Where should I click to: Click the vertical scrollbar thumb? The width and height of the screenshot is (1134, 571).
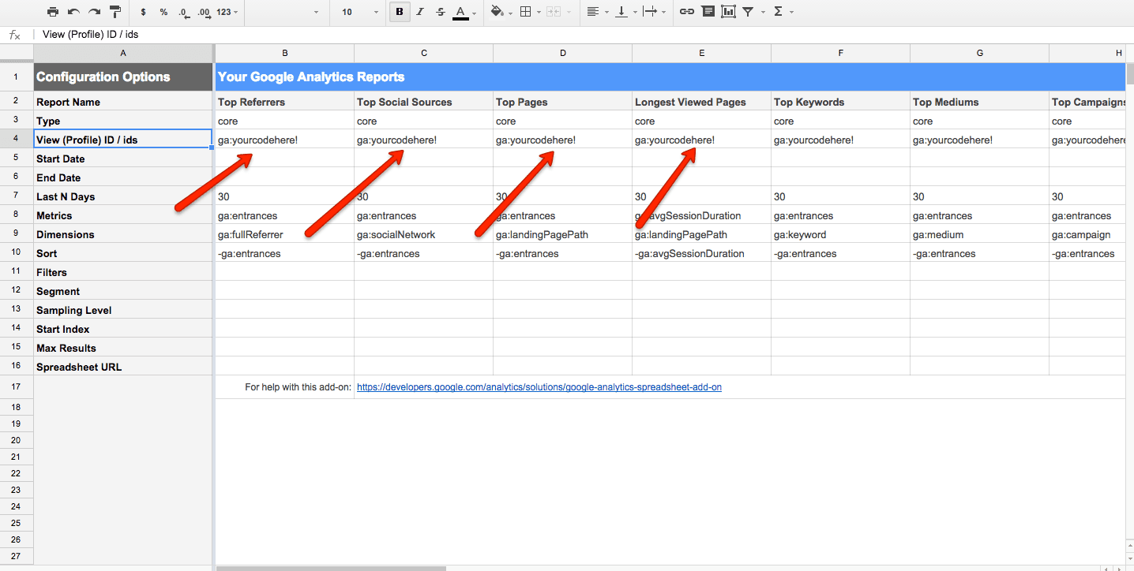1129,73
